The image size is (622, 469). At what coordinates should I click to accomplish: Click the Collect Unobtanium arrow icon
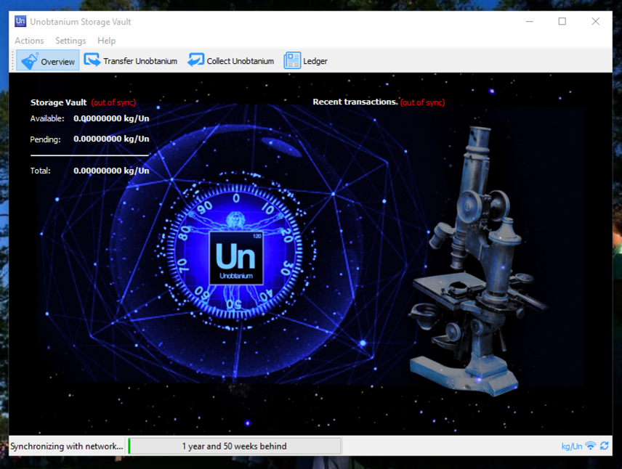[195, 60]
